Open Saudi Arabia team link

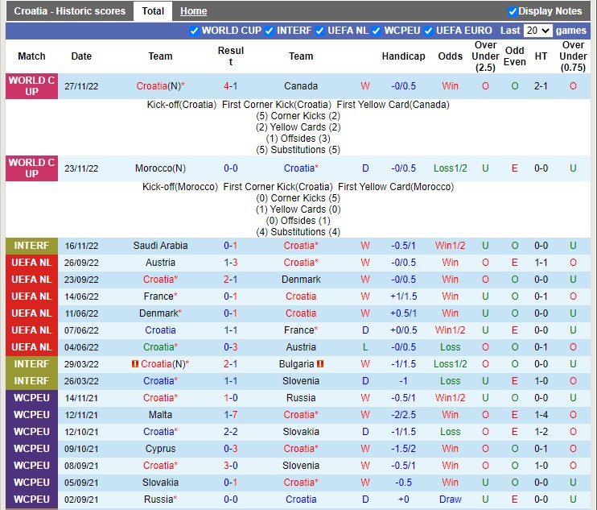pos(160,246)
